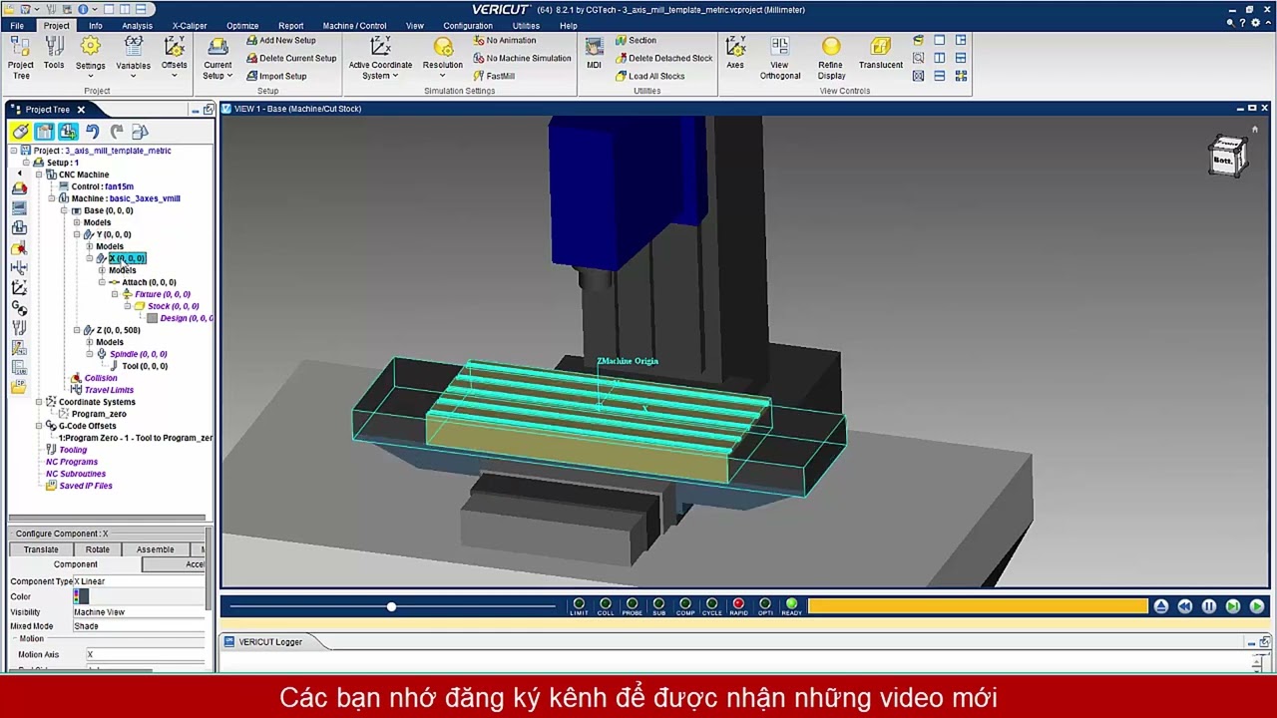Click Load All Stocks
1277x718 pixels.
649,76
